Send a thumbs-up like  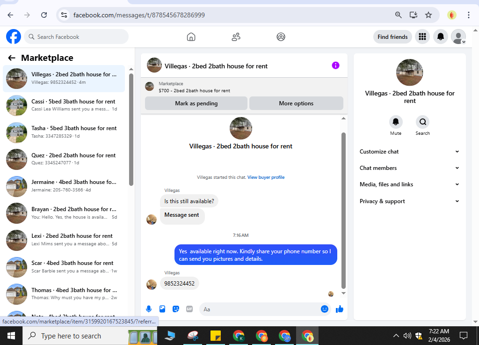coord(340,309)
